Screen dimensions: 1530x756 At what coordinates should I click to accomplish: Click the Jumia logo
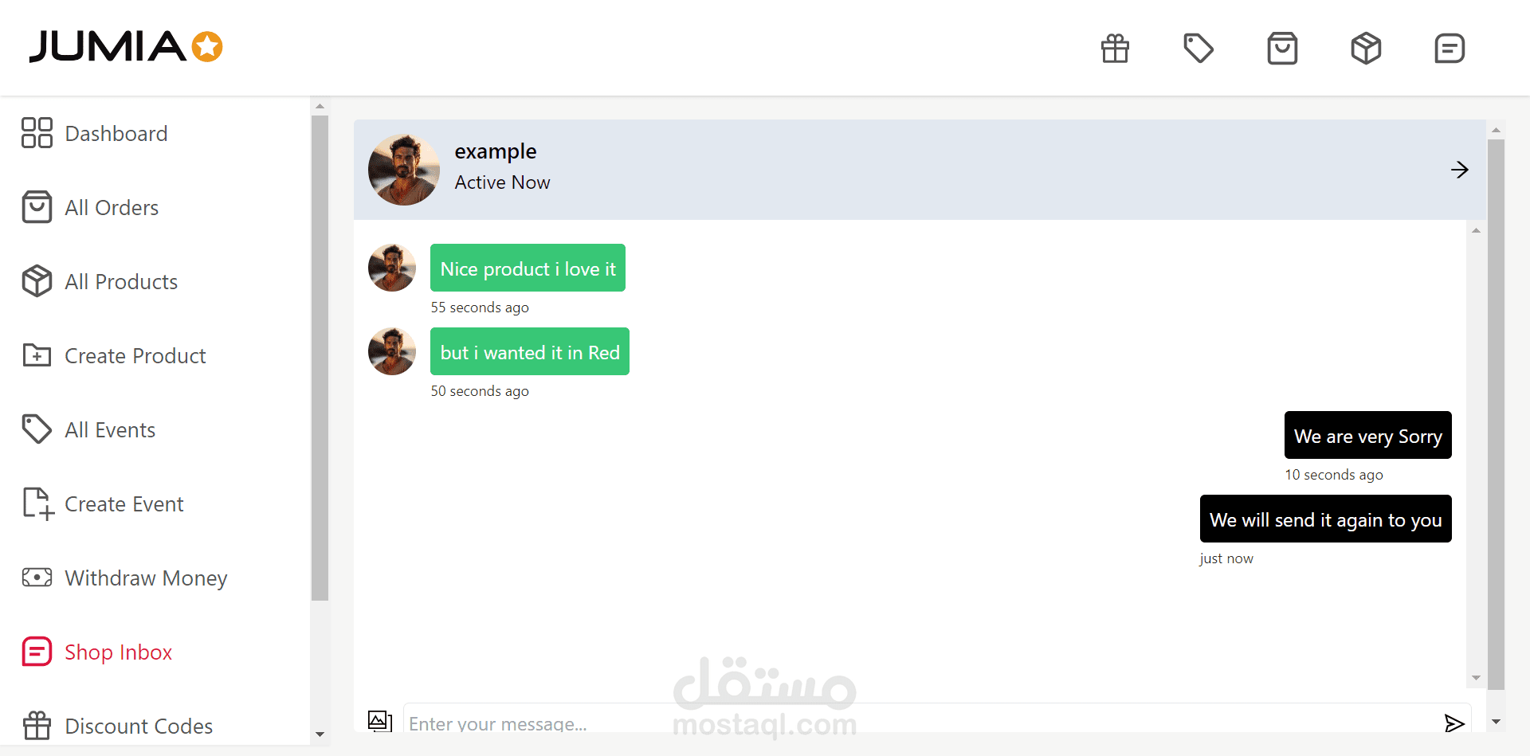(126, 46)
